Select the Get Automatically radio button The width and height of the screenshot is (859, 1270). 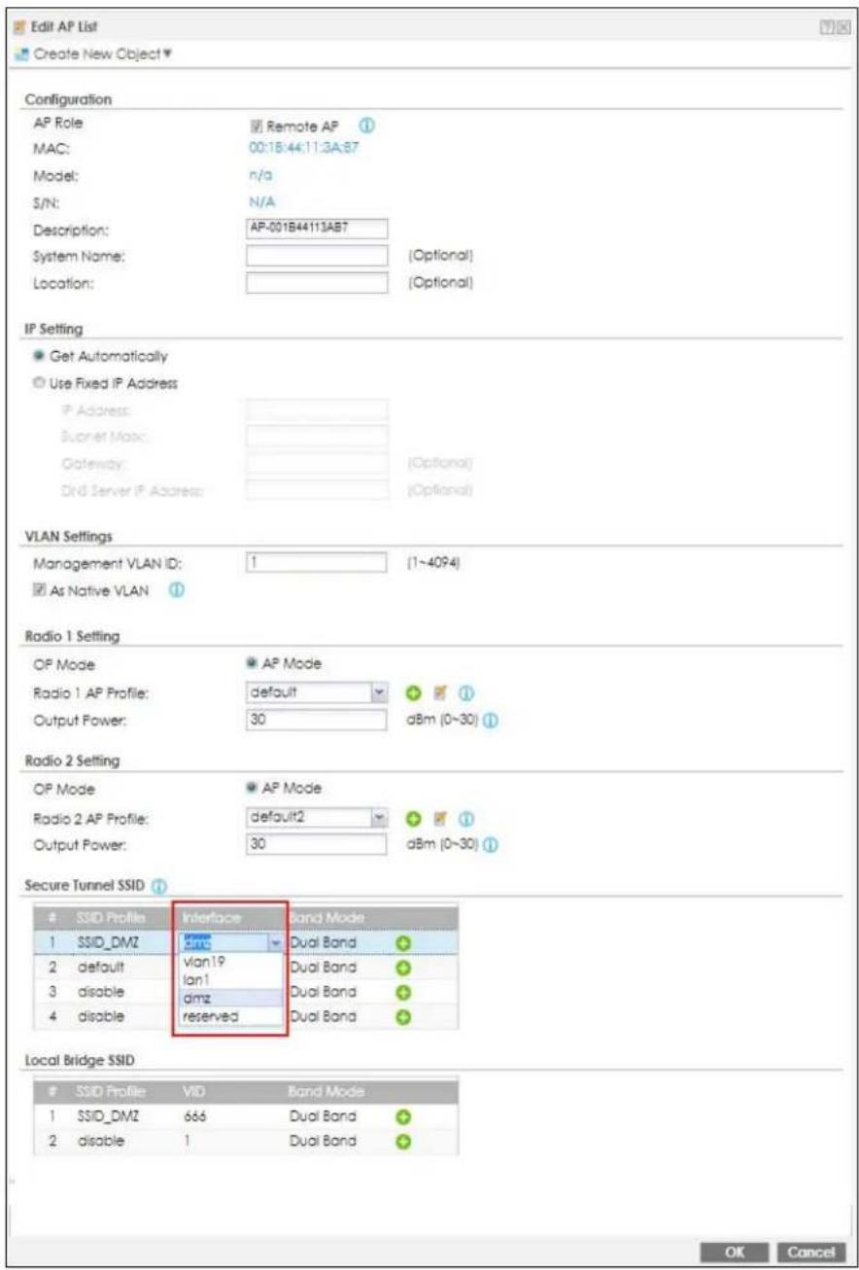pyautogui.click(x=37, y=356)
